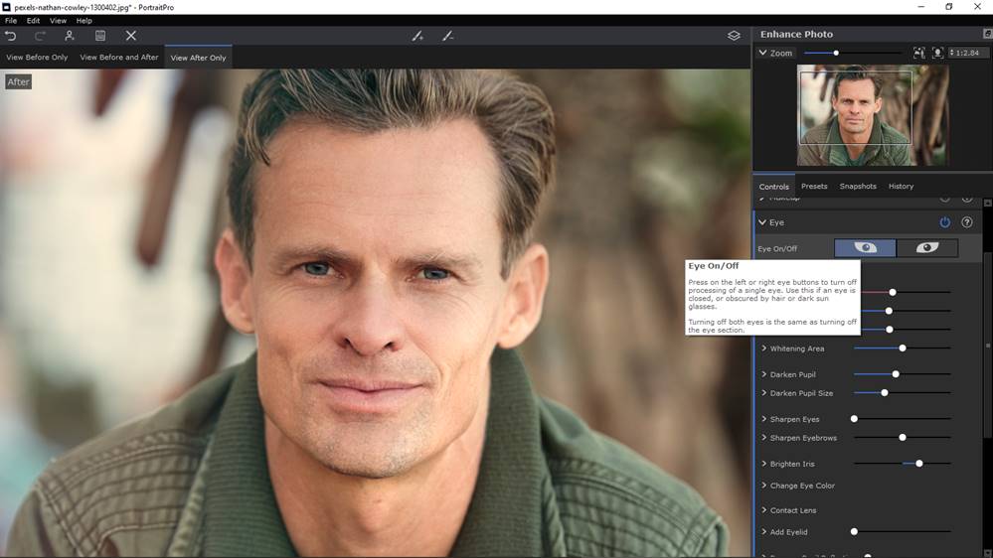Click the Save disk icon
The width and height of the screenshot is (993, 558).
pyautogui.click(x=100, y=36)
